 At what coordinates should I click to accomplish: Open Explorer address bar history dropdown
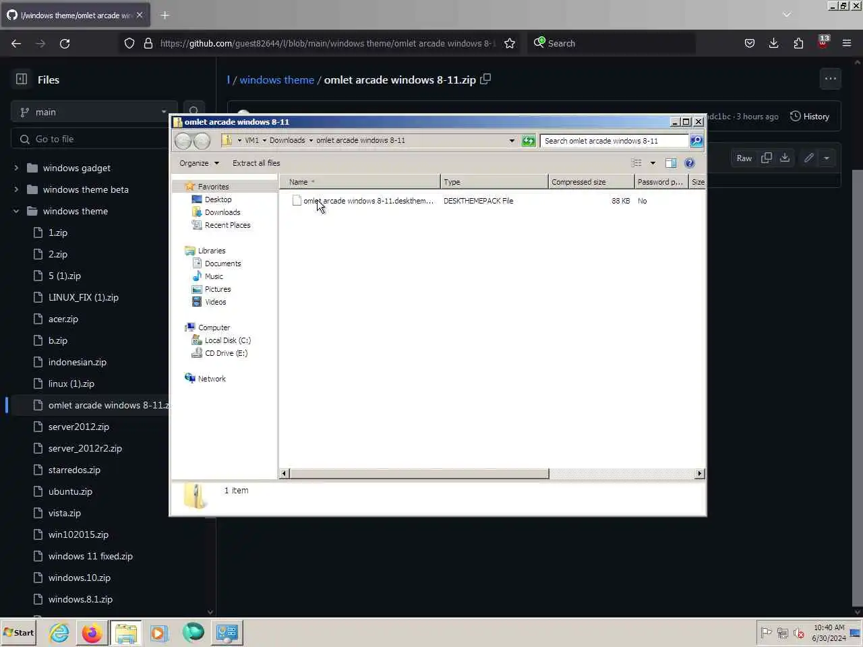click(x=512, y=141)
